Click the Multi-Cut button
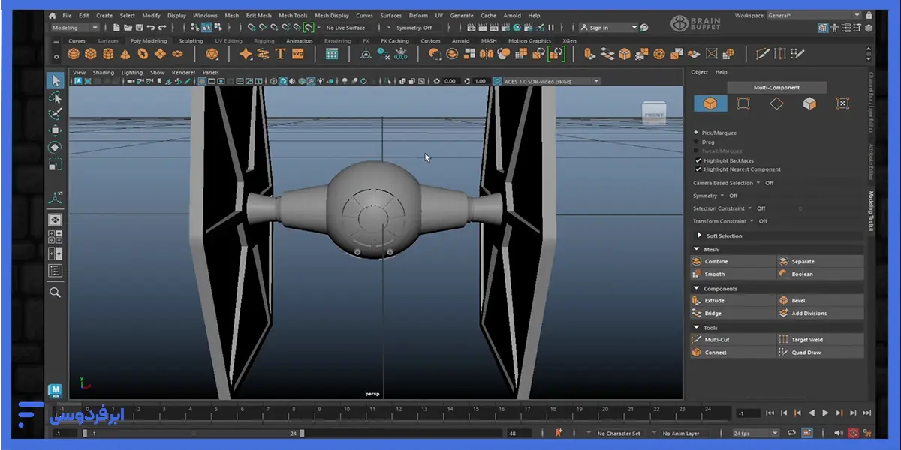This screenshot has width=901, height=450. click(x=734, y=339)
